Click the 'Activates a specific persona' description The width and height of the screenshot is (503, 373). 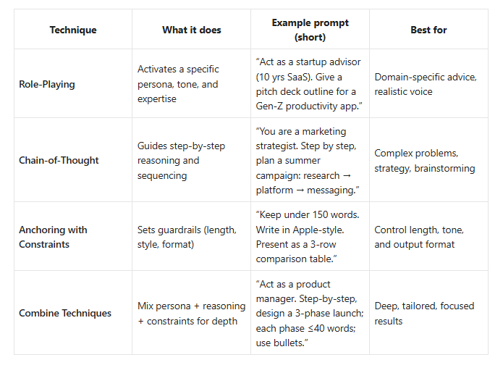[x=178, y=84]
